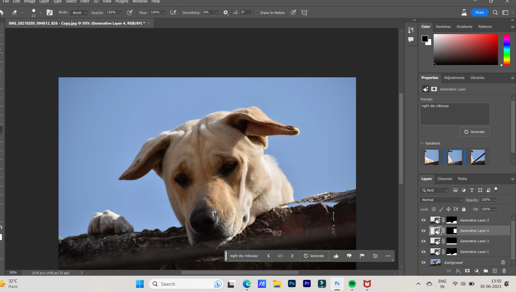This screenshot has height=292, width=516.
Task: Create a new layer using plus icon
Action: pyautogui.click(x=495, y=271)
